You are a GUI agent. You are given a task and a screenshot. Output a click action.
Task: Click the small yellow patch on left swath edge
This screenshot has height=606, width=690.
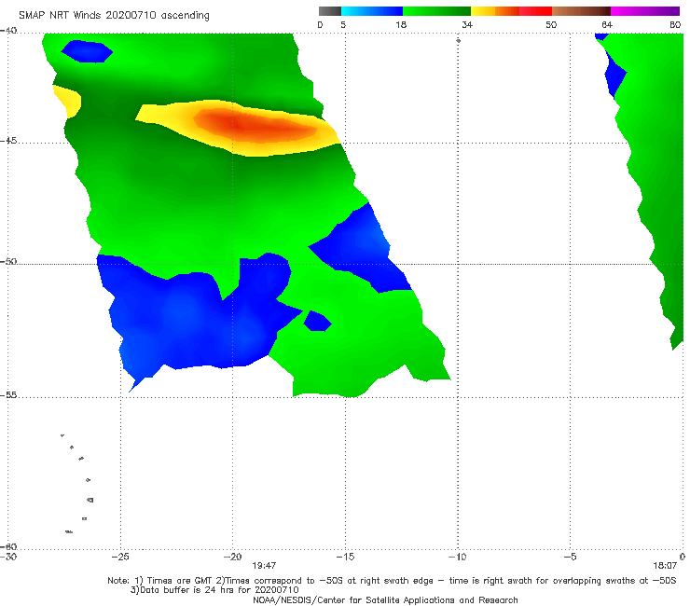coord(67,102)
